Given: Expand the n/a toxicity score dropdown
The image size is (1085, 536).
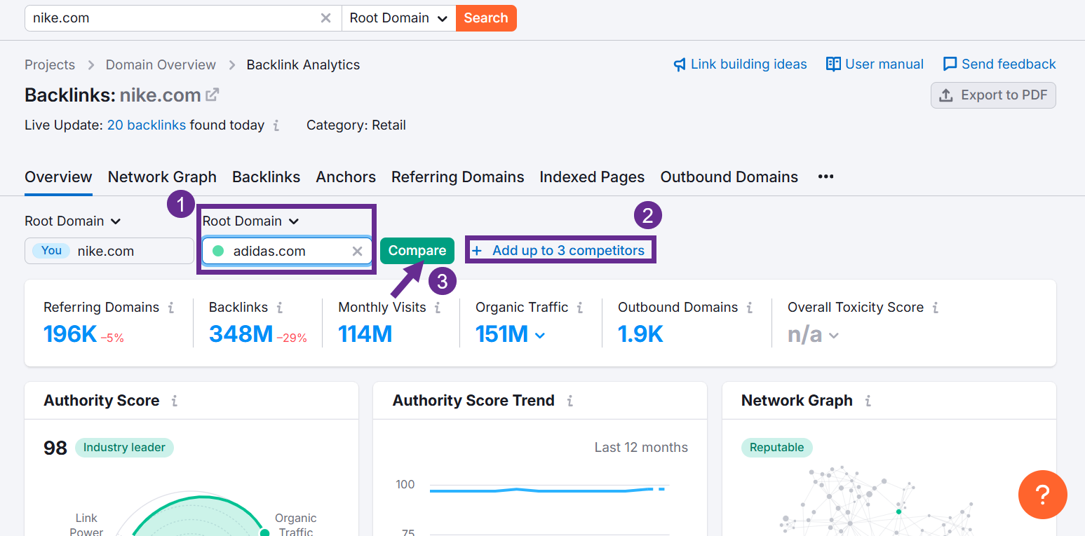Looking at the screenshot, I should coord(813,335).
